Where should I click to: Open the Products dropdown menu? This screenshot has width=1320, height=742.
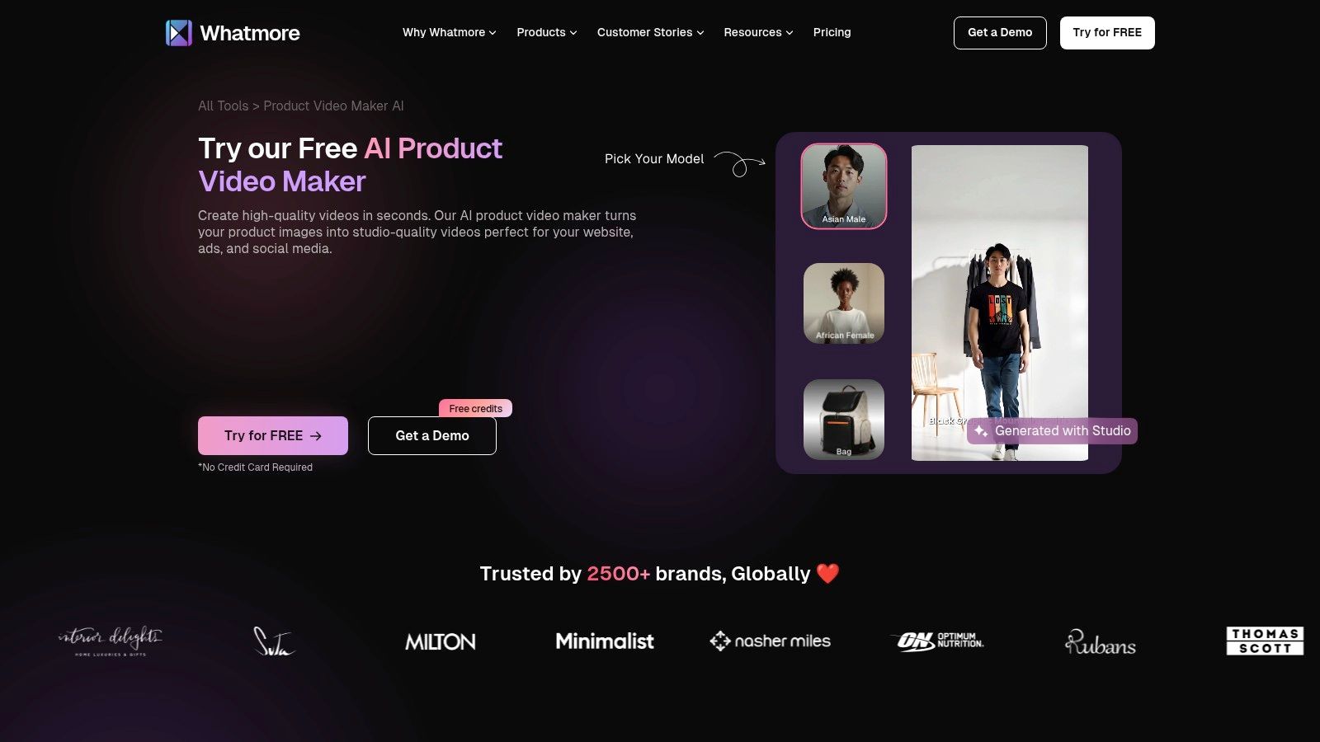click(547, 32)
